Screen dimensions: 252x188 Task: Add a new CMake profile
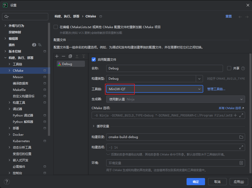coord(57,56)
